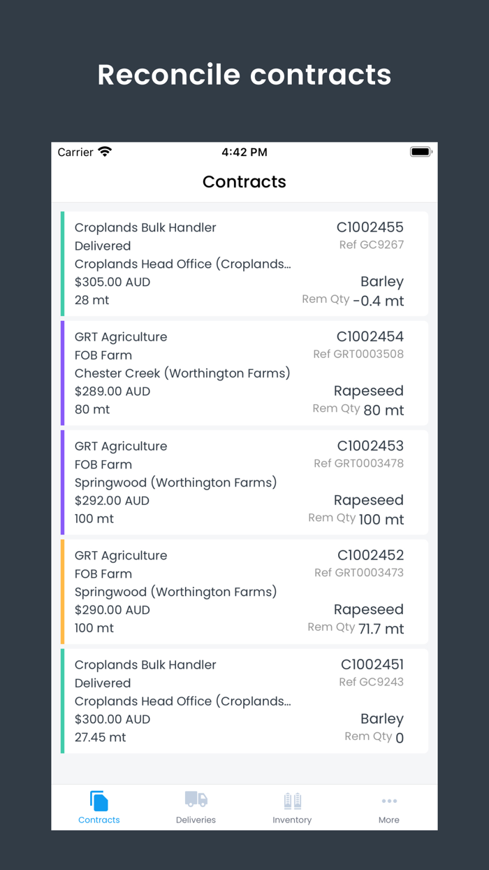489x870 pixels.
Task: Tap the purple status bar on C1002454
Action: pyautogui.click(x=63, y=373)
